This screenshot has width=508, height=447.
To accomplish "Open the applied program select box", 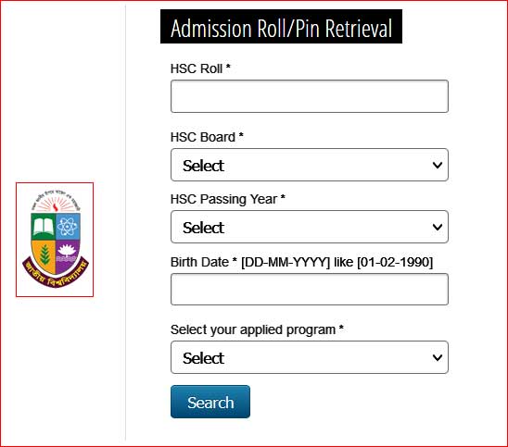I will 310,357.
